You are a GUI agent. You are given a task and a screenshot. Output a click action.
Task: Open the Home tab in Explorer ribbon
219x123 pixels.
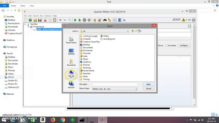(x=14, y=6)
